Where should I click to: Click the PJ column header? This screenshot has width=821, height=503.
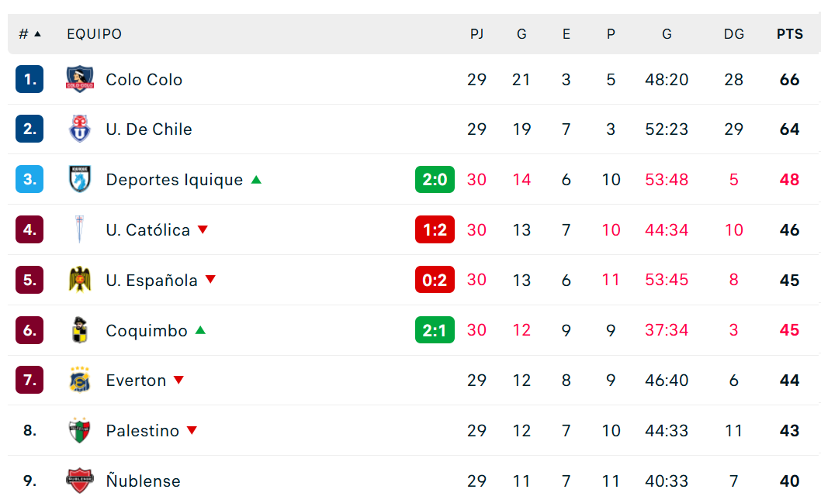coord(476,34)
